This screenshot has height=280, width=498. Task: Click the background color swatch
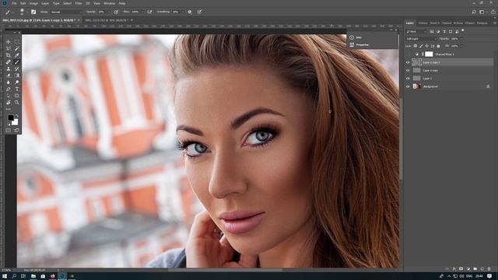[x=15, y=122]
